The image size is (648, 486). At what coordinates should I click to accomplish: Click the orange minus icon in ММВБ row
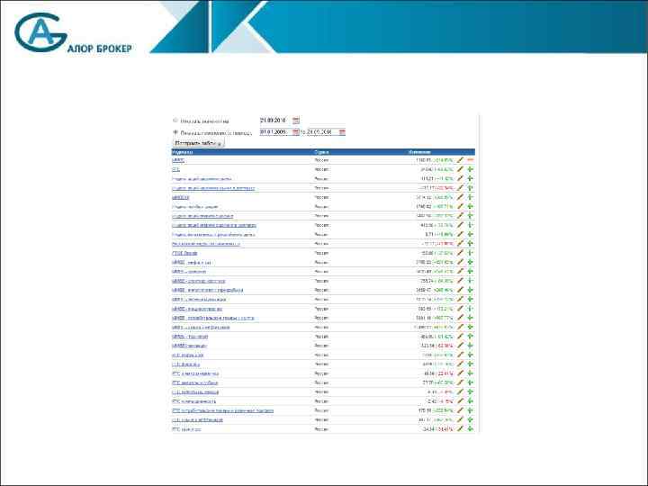click(471, 160)
